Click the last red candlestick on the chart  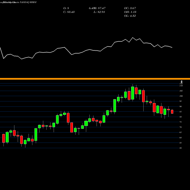pyautogui.click(x=172, y=112)
